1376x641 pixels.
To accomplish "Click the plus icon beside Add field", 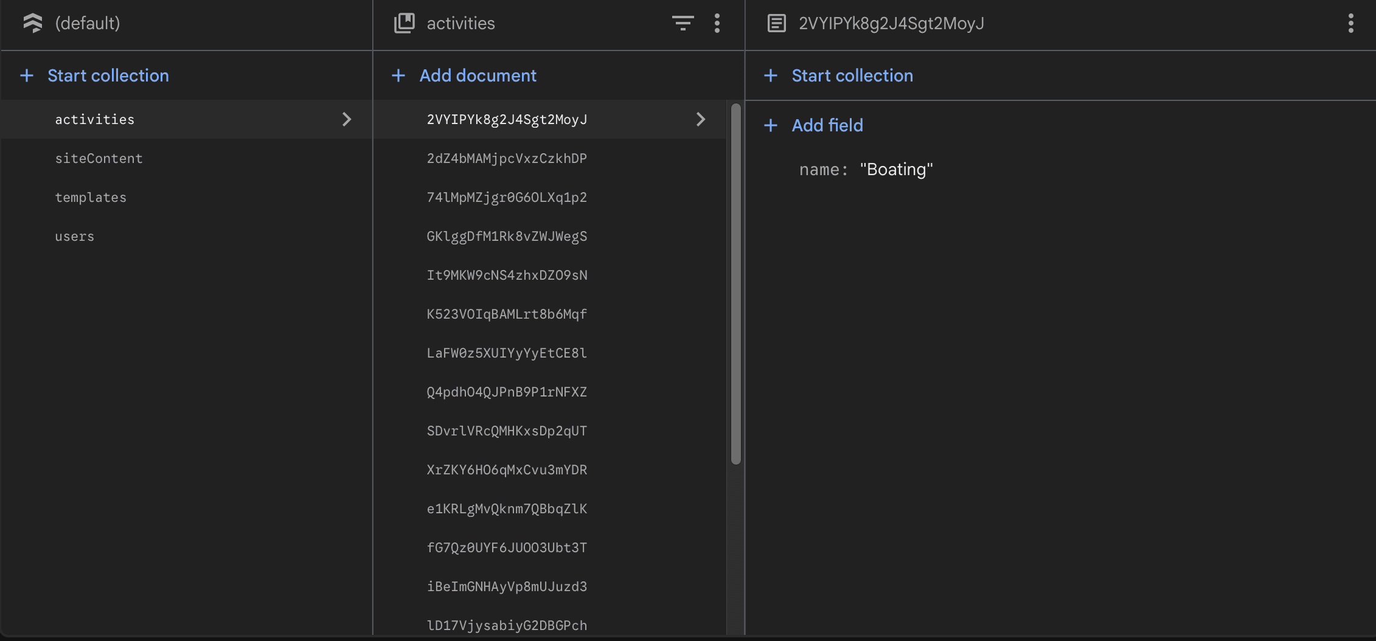I will [771, 125].
